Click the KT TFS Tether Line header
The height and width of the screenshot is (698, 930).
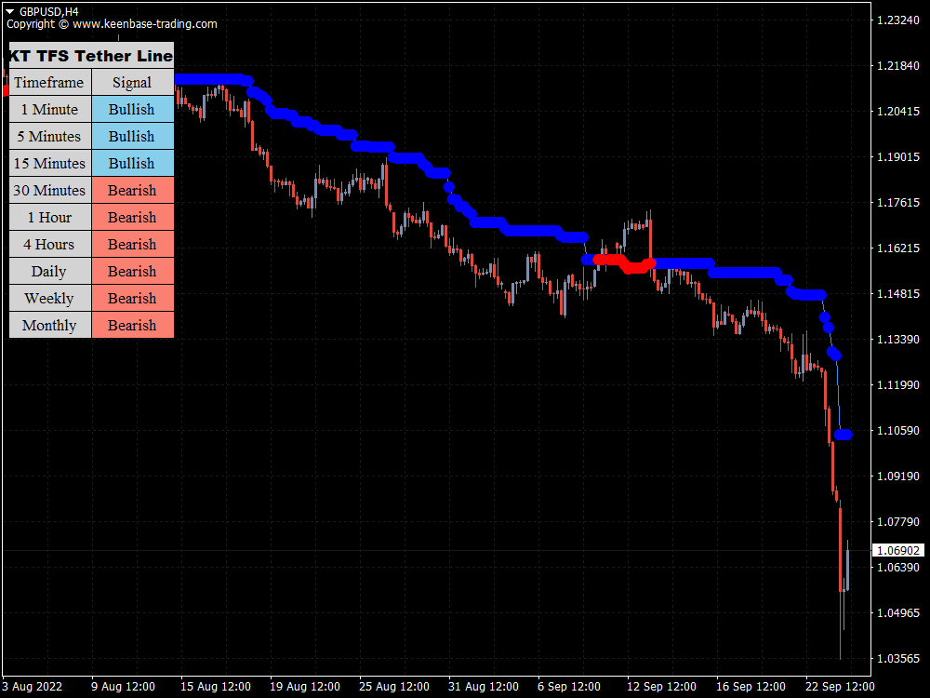pyautogui.click(x=91, y=55)
